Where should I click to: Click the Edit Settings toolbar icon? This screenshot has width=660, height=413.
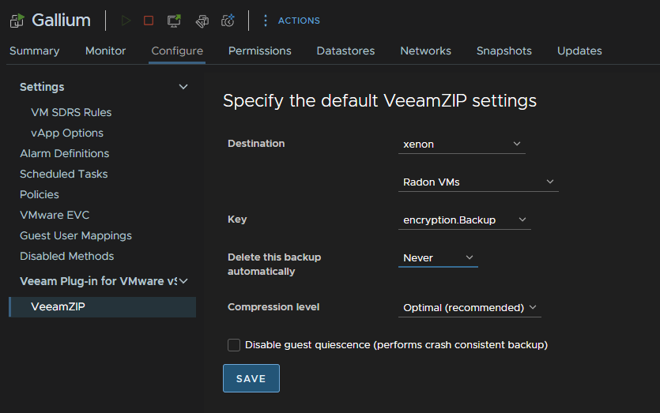click(202, 21)
